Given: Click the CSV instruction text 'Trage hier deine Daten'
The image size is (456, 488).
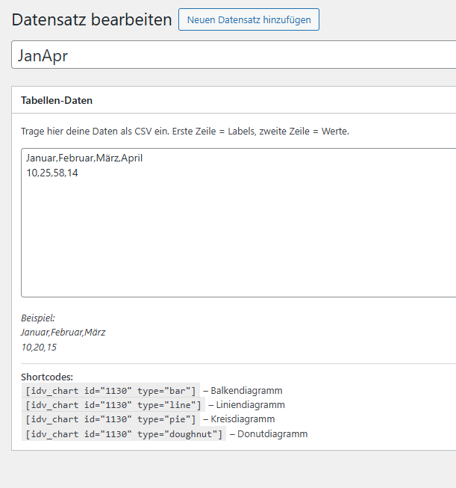Looking at the screenshot, I should [x=184, y=132].
